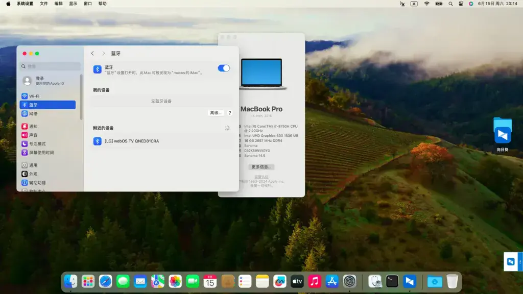Image resolution: width=523 pixels, height=294 pixels.
Task: Open the 高级... advanced Bluetooth options
Action: pyautogui.click(x=216, y=113)
